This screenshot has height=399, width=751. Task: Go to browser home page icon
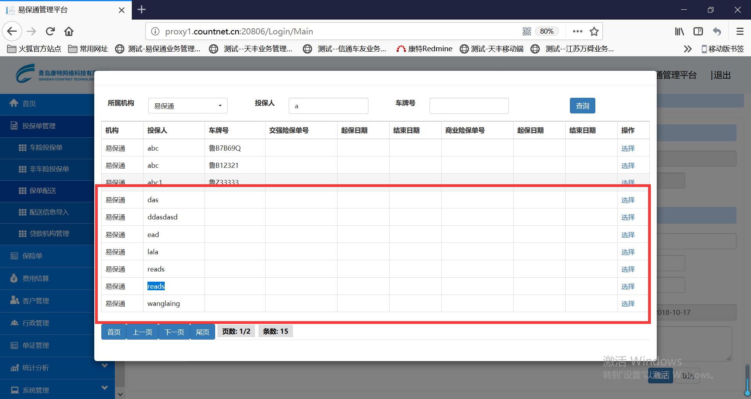point(69,31)
